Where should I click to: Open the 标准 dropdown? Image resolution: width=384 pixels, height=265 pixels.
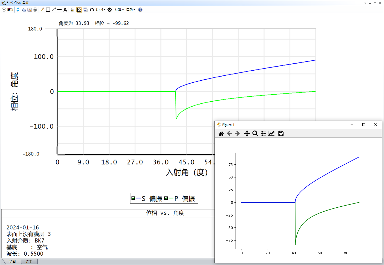tap(119, 10)
